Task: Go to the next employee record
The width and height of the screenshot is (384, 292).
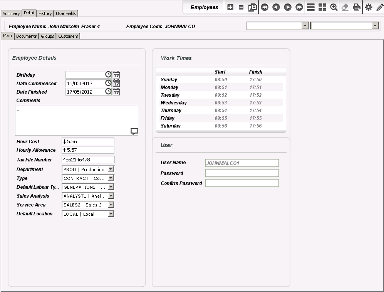Action: [x=288, y=7]
